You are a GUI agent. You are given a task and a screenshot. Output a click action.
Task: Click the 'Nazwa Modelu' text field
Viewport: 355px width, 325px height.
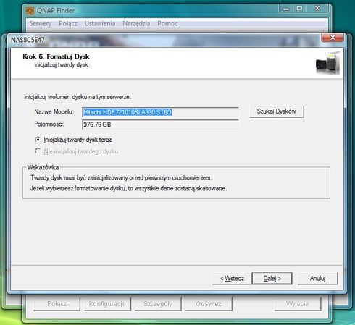[160, 112]
